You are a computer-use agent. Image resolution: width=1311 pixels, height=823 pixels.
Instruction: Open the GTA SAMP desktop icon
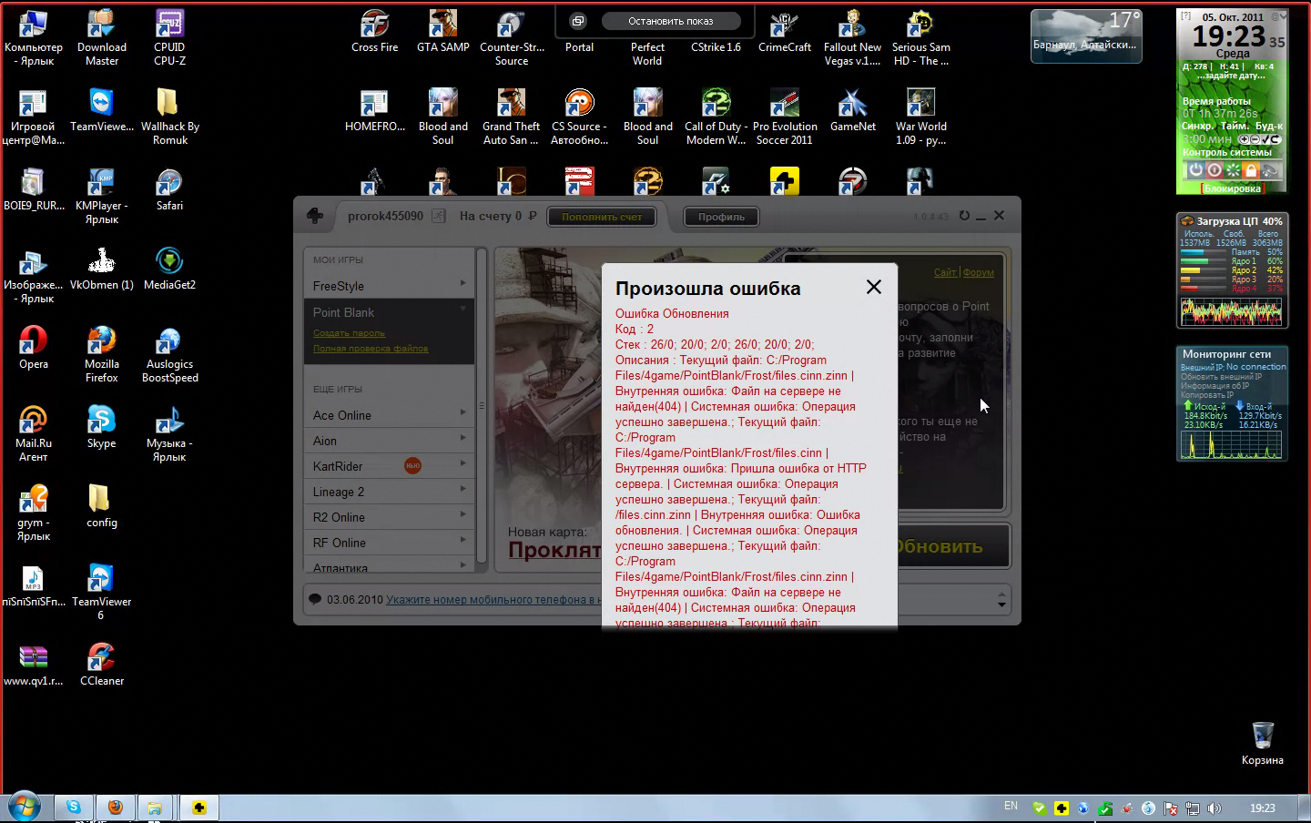point(442,32)
